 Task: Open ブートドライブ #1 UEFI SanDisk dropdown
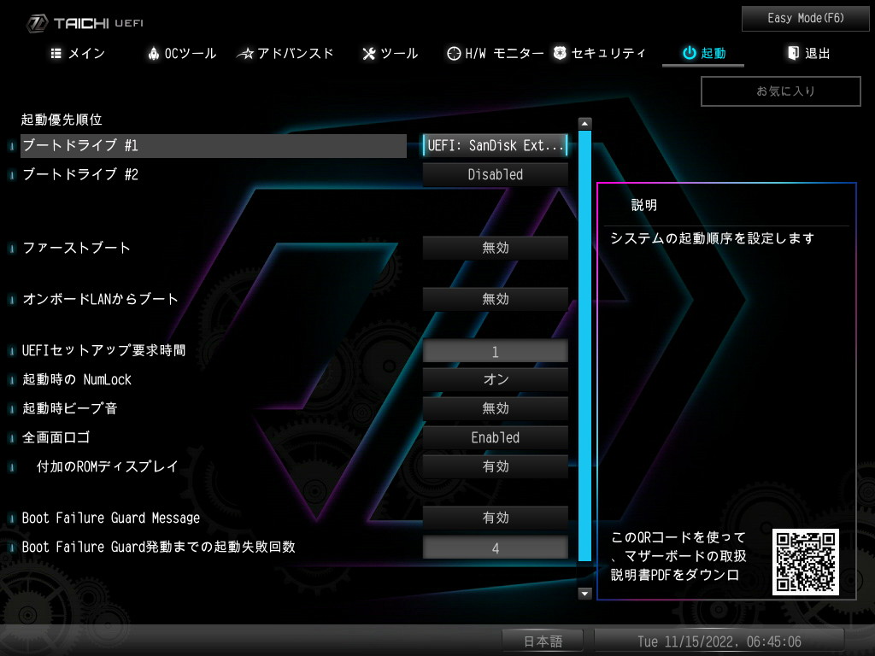495,145
